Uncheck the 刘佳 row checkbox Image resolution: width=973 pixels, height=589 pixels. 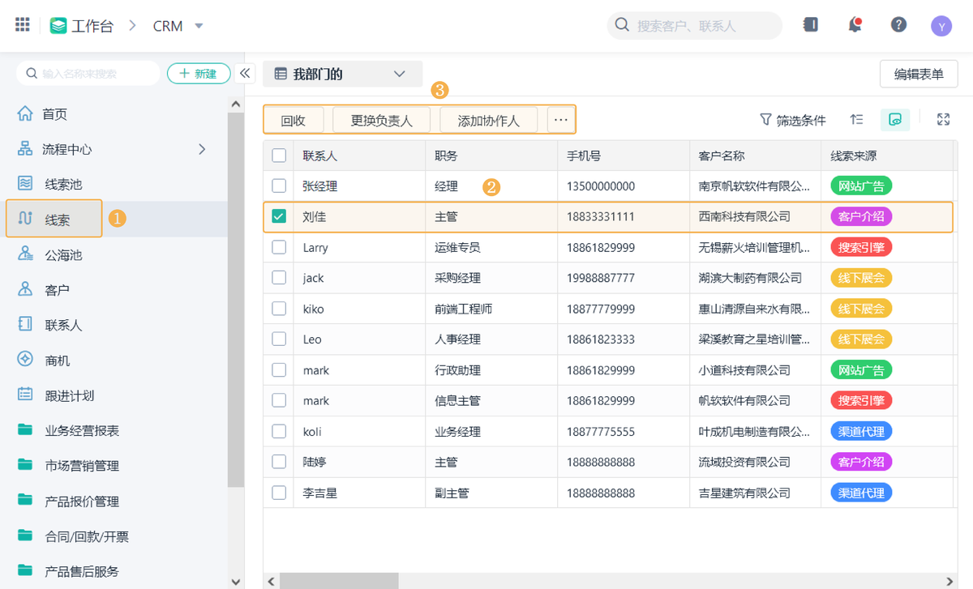(279, 216)
